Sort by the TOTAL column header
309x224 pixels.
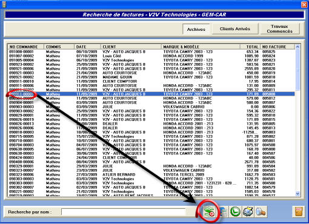pos(250,47)
